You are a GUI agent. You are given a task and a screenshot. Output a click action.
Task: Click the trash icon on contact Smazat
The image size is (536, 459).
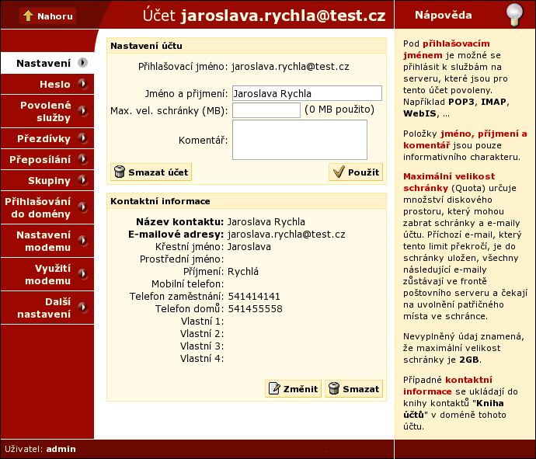(x=332, y=389)
